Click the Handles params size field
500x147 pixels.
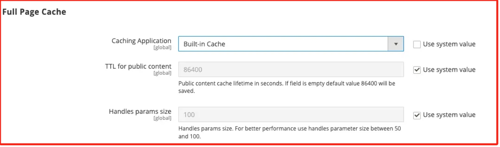point(291,115)
